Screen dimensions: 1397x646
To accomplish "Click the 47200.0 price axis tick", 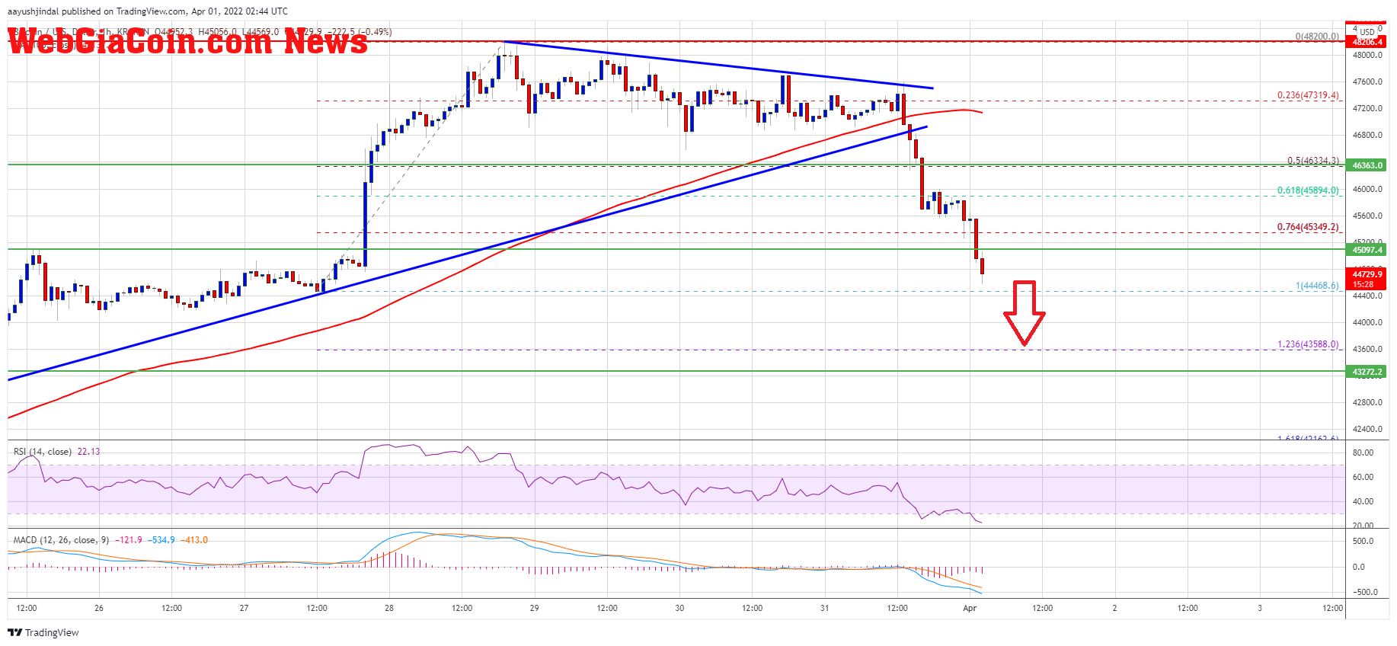I will pyautogui.click(x=1367, y=108).
